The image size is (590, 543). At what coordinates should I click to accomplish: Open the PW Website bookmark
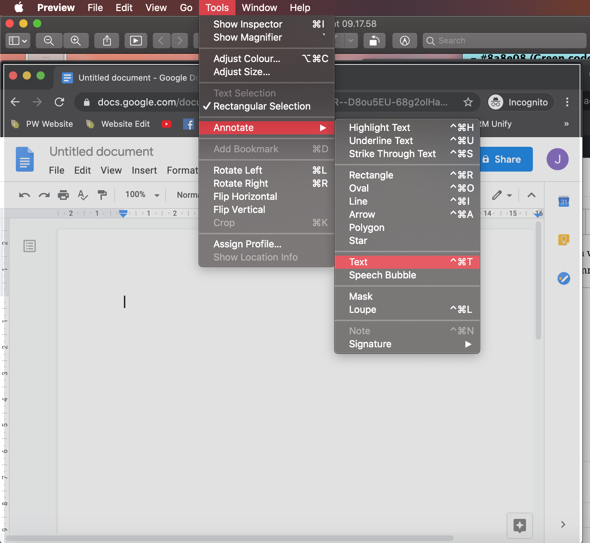coord(43,124)
